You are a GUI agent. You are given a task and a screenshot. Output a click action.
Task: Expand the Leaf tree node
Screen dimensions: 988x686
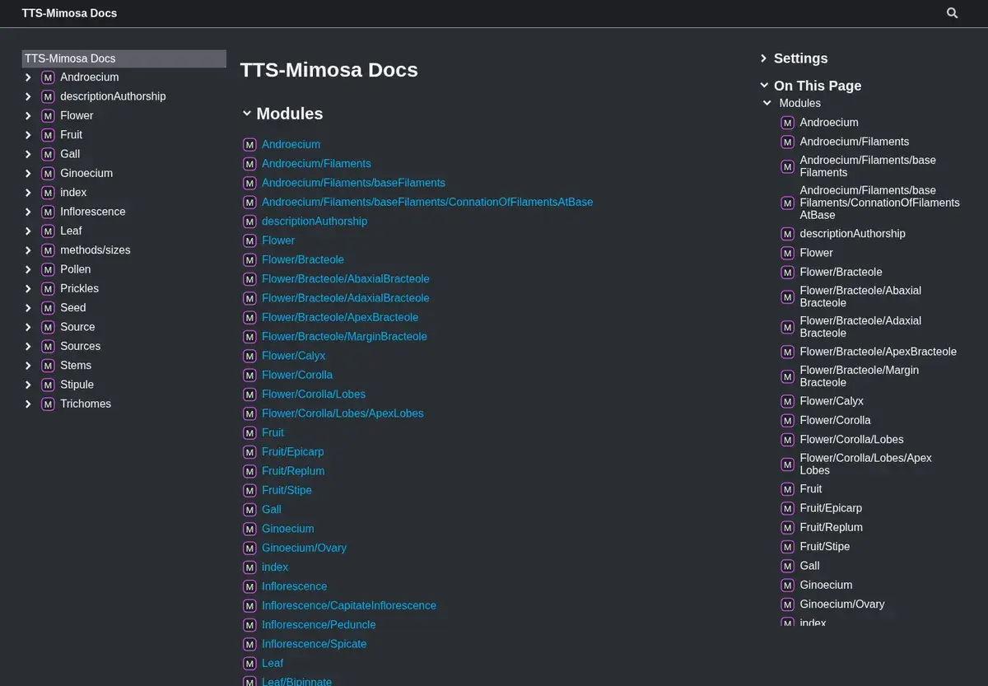[28, 231]
